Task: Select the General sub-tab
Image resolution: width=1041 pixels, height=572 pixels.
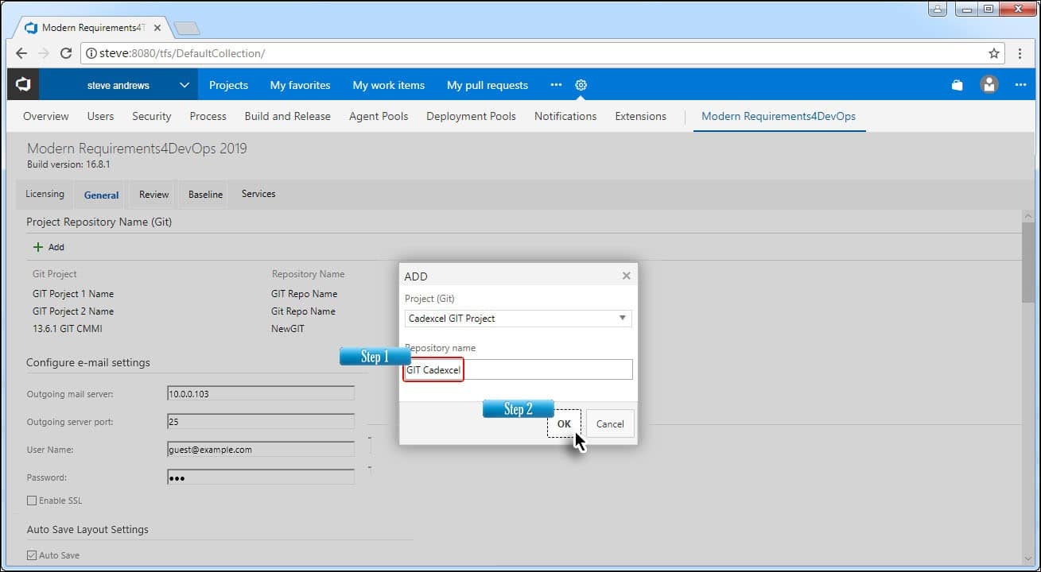Action: pos(101,195)
